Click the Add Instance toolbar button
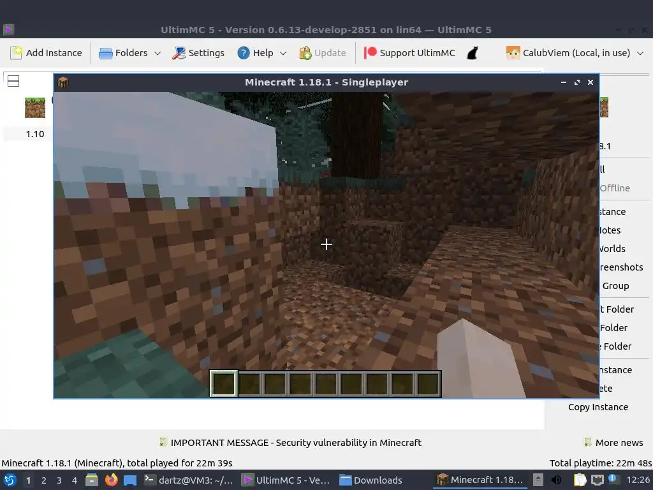The height and width of the screenshot is (490, 653). pyautogui.click(x=46, y=53)
